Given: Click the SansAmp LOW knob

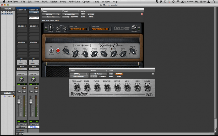Looking at the screenshot, I should [127, 87].
